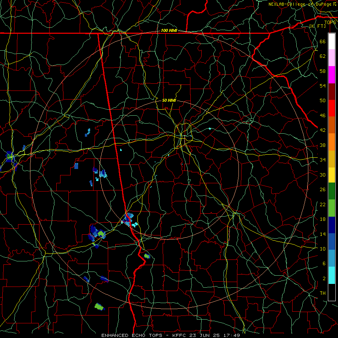Click the medium blue legend swatch

[x=332, y=242]
